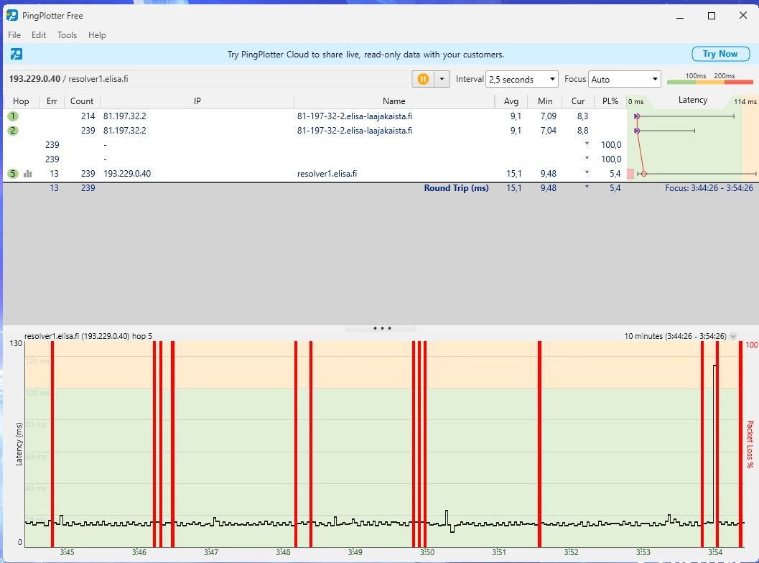Click the Cur column header
Screen dimensions: 759x563
tap(578, 101)
